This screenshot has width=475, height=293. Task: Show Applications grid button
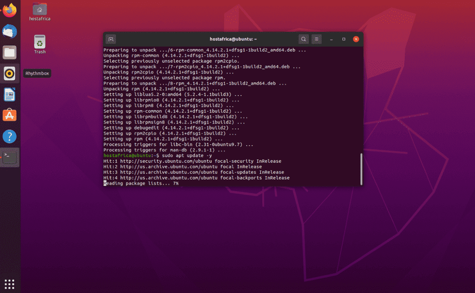(9, 284)
